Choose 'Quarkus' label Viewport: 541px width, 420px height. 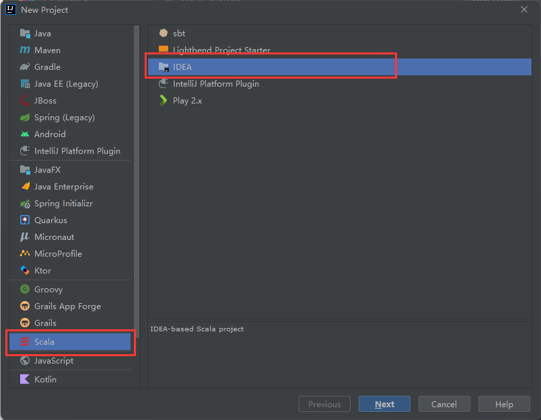pyautogui.click(x=50, y=220)
